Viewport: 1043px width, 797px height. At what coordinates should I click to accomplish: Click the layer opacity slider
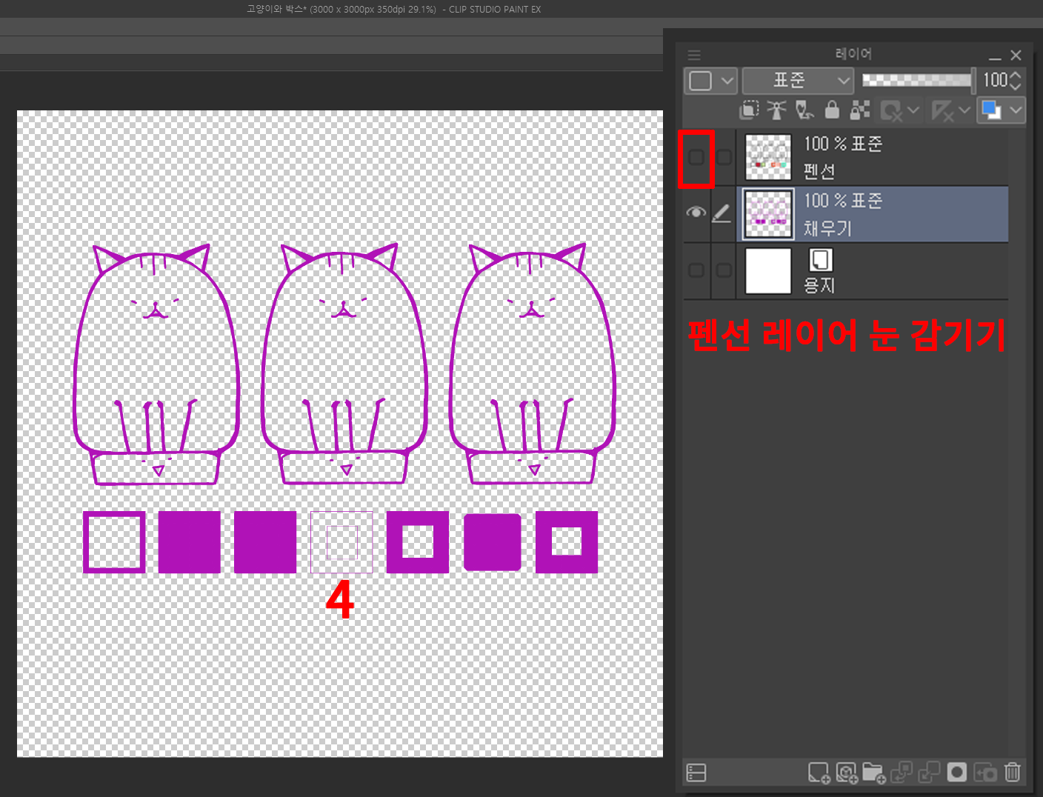[x=919, y=80]
